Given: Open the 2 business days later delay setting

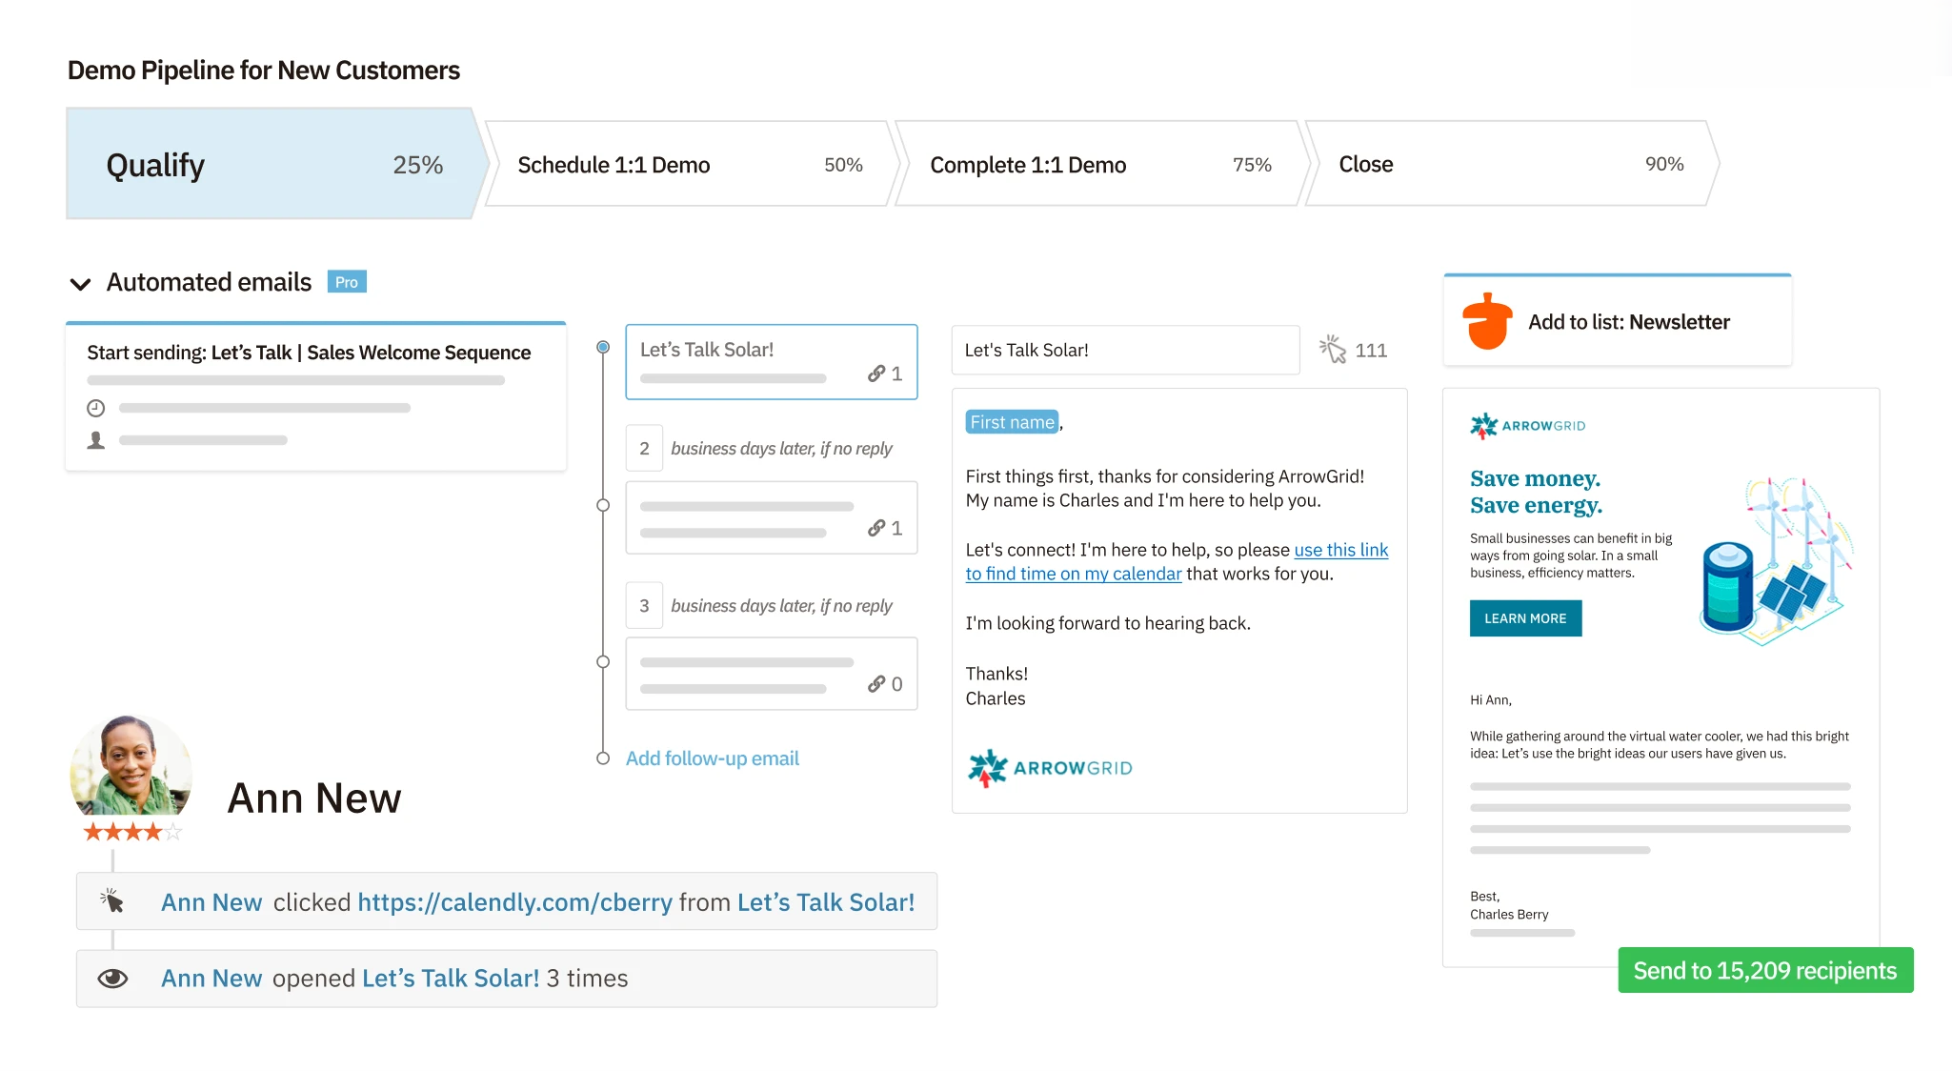Looking at the screenshot, I should point(644,447).
